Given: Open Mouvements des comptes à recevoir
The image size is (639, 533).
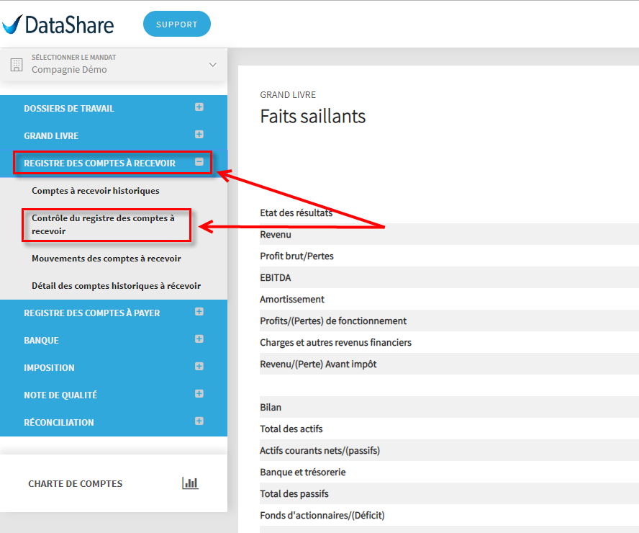Looking at the screenshot, I should (x=106, y=258).
